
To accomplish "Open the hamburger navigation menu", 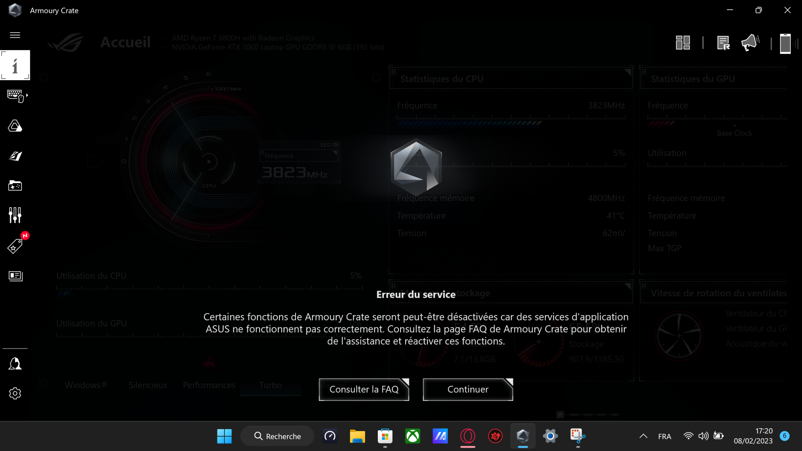I will (x=15, y=35).
